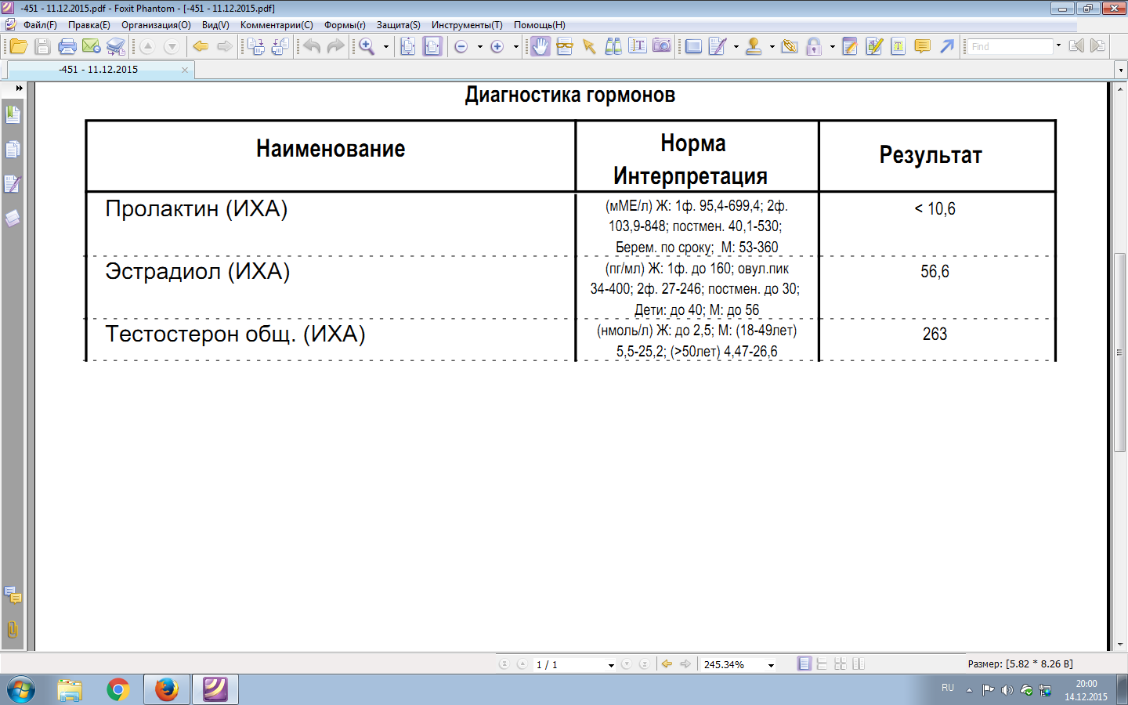
Task: Select the Hand tool
Action: [x=540, y=47]
